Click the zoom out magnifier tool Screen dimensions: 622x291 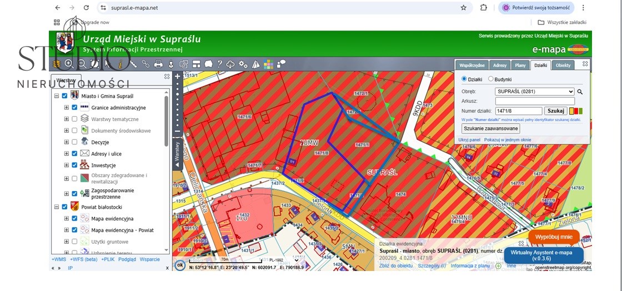coord(82,64)
